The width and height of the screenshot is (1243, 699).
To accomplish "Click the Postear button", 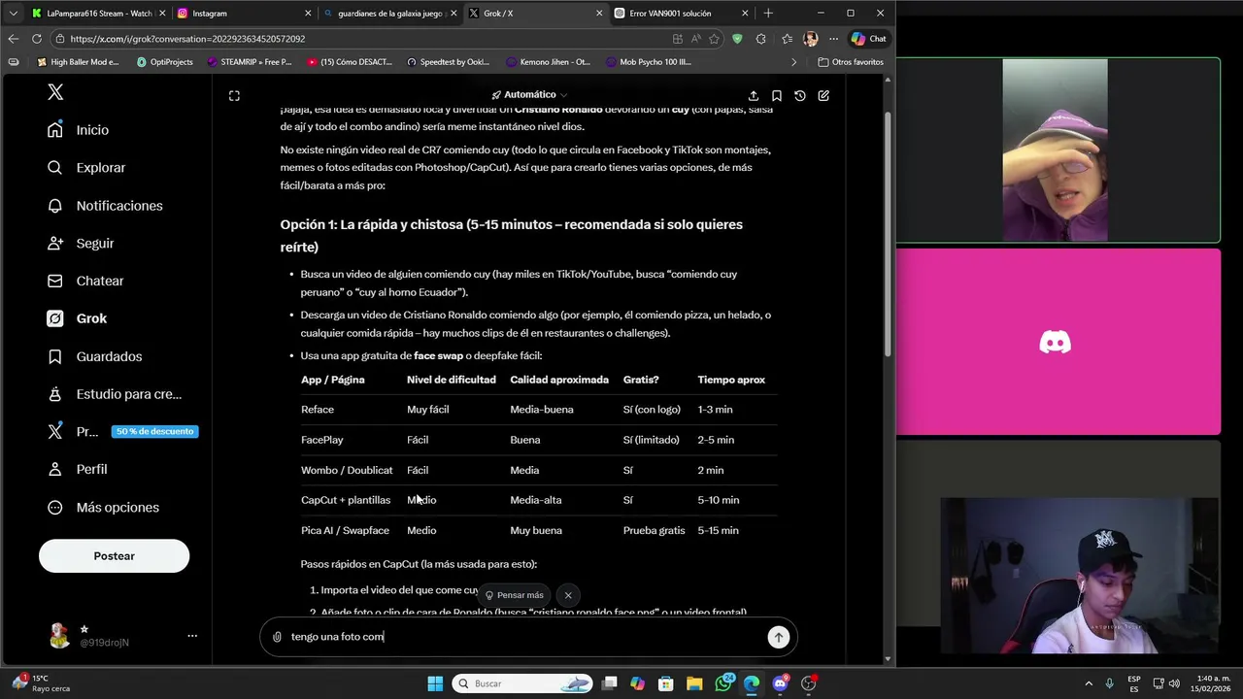I will coord(114,556).
